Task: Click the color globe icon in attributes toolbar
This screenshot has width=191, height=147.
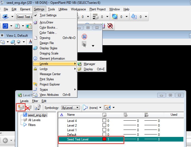Action: pos(115,17)
